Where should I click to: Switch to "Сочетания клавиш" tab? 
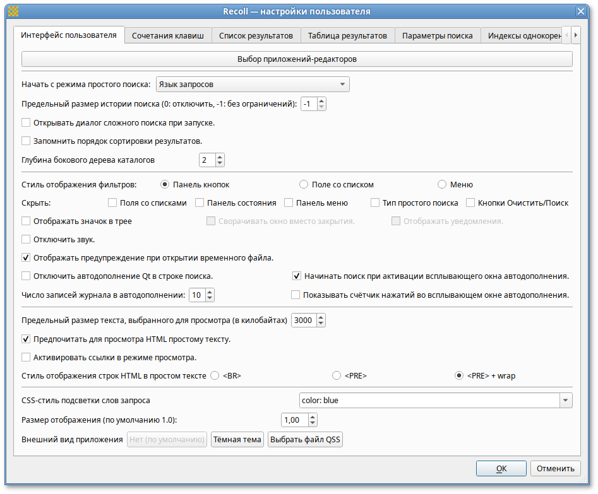pos(167,36)
